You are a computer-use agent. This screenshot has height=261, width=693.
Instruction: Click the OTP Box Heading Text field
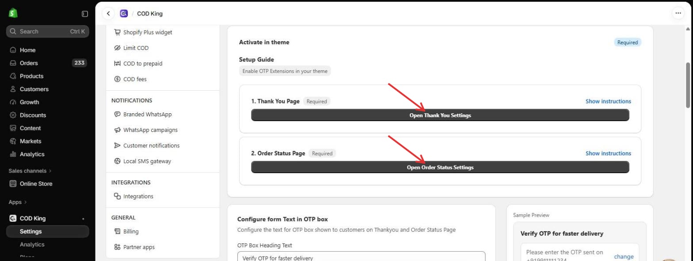(x=361, y=256)
